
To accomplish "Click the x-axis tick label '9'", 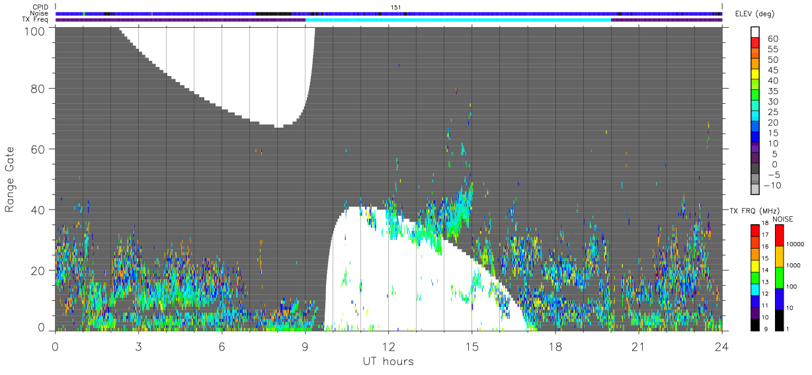I will (305, 347).
